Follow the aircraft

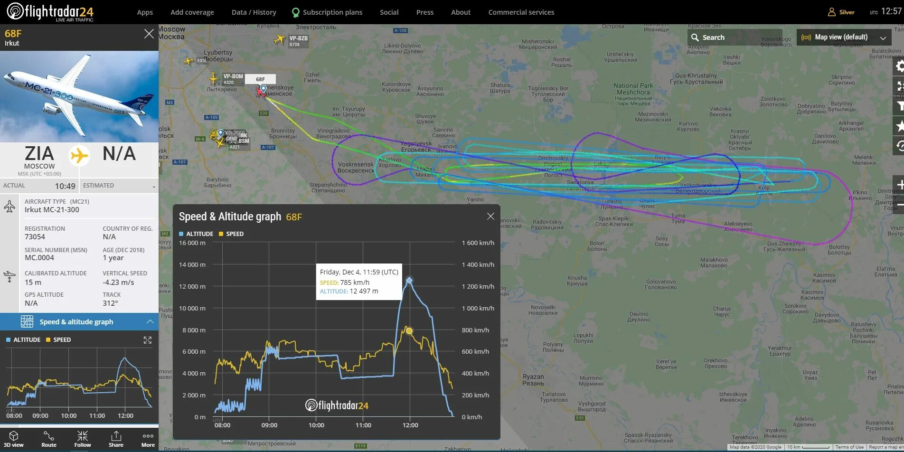click(x=83, y=439)
